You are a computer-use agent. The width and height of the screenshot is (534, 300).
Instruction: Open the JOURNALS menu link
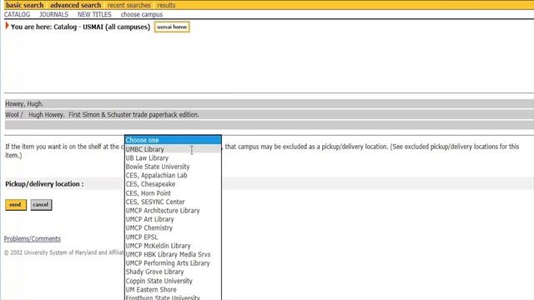[x=53, y=15]
